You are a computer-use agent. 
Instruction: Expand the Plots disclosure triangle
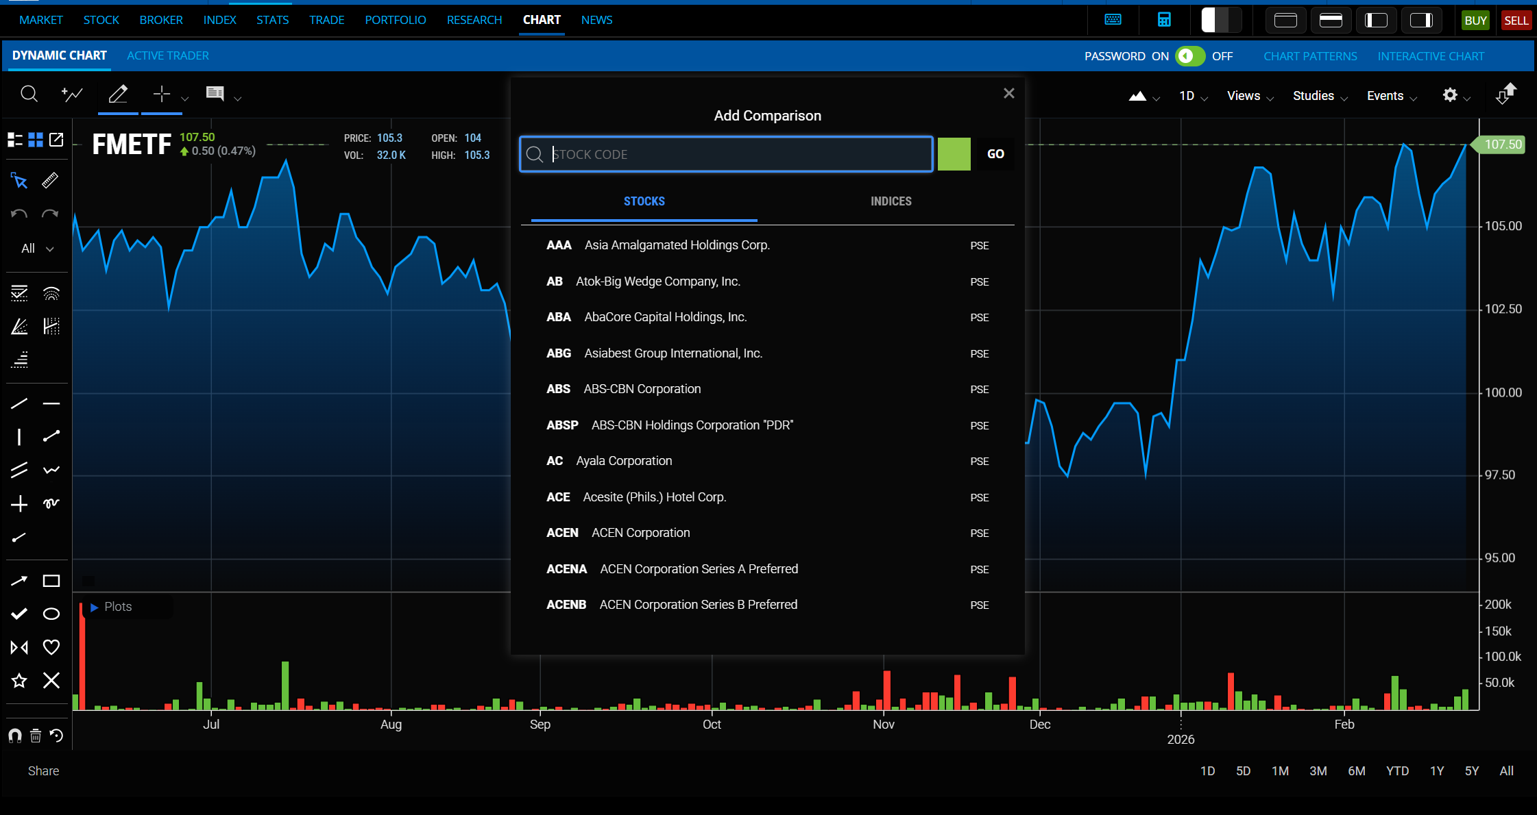(95, 607)
